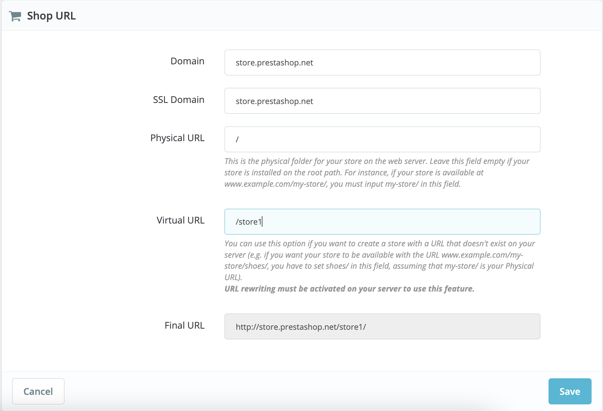Click the 'This is the physical folder' hint line
The height and width of the screenshot is (411, 603).
[377, 161]
